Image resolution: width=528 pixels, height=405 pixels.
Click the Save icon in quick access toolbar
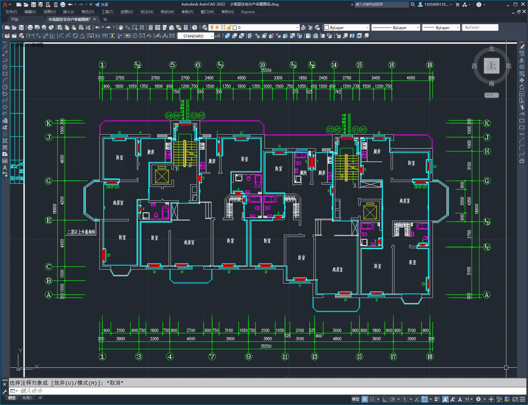pyautogui.click(x=34, y=5)
